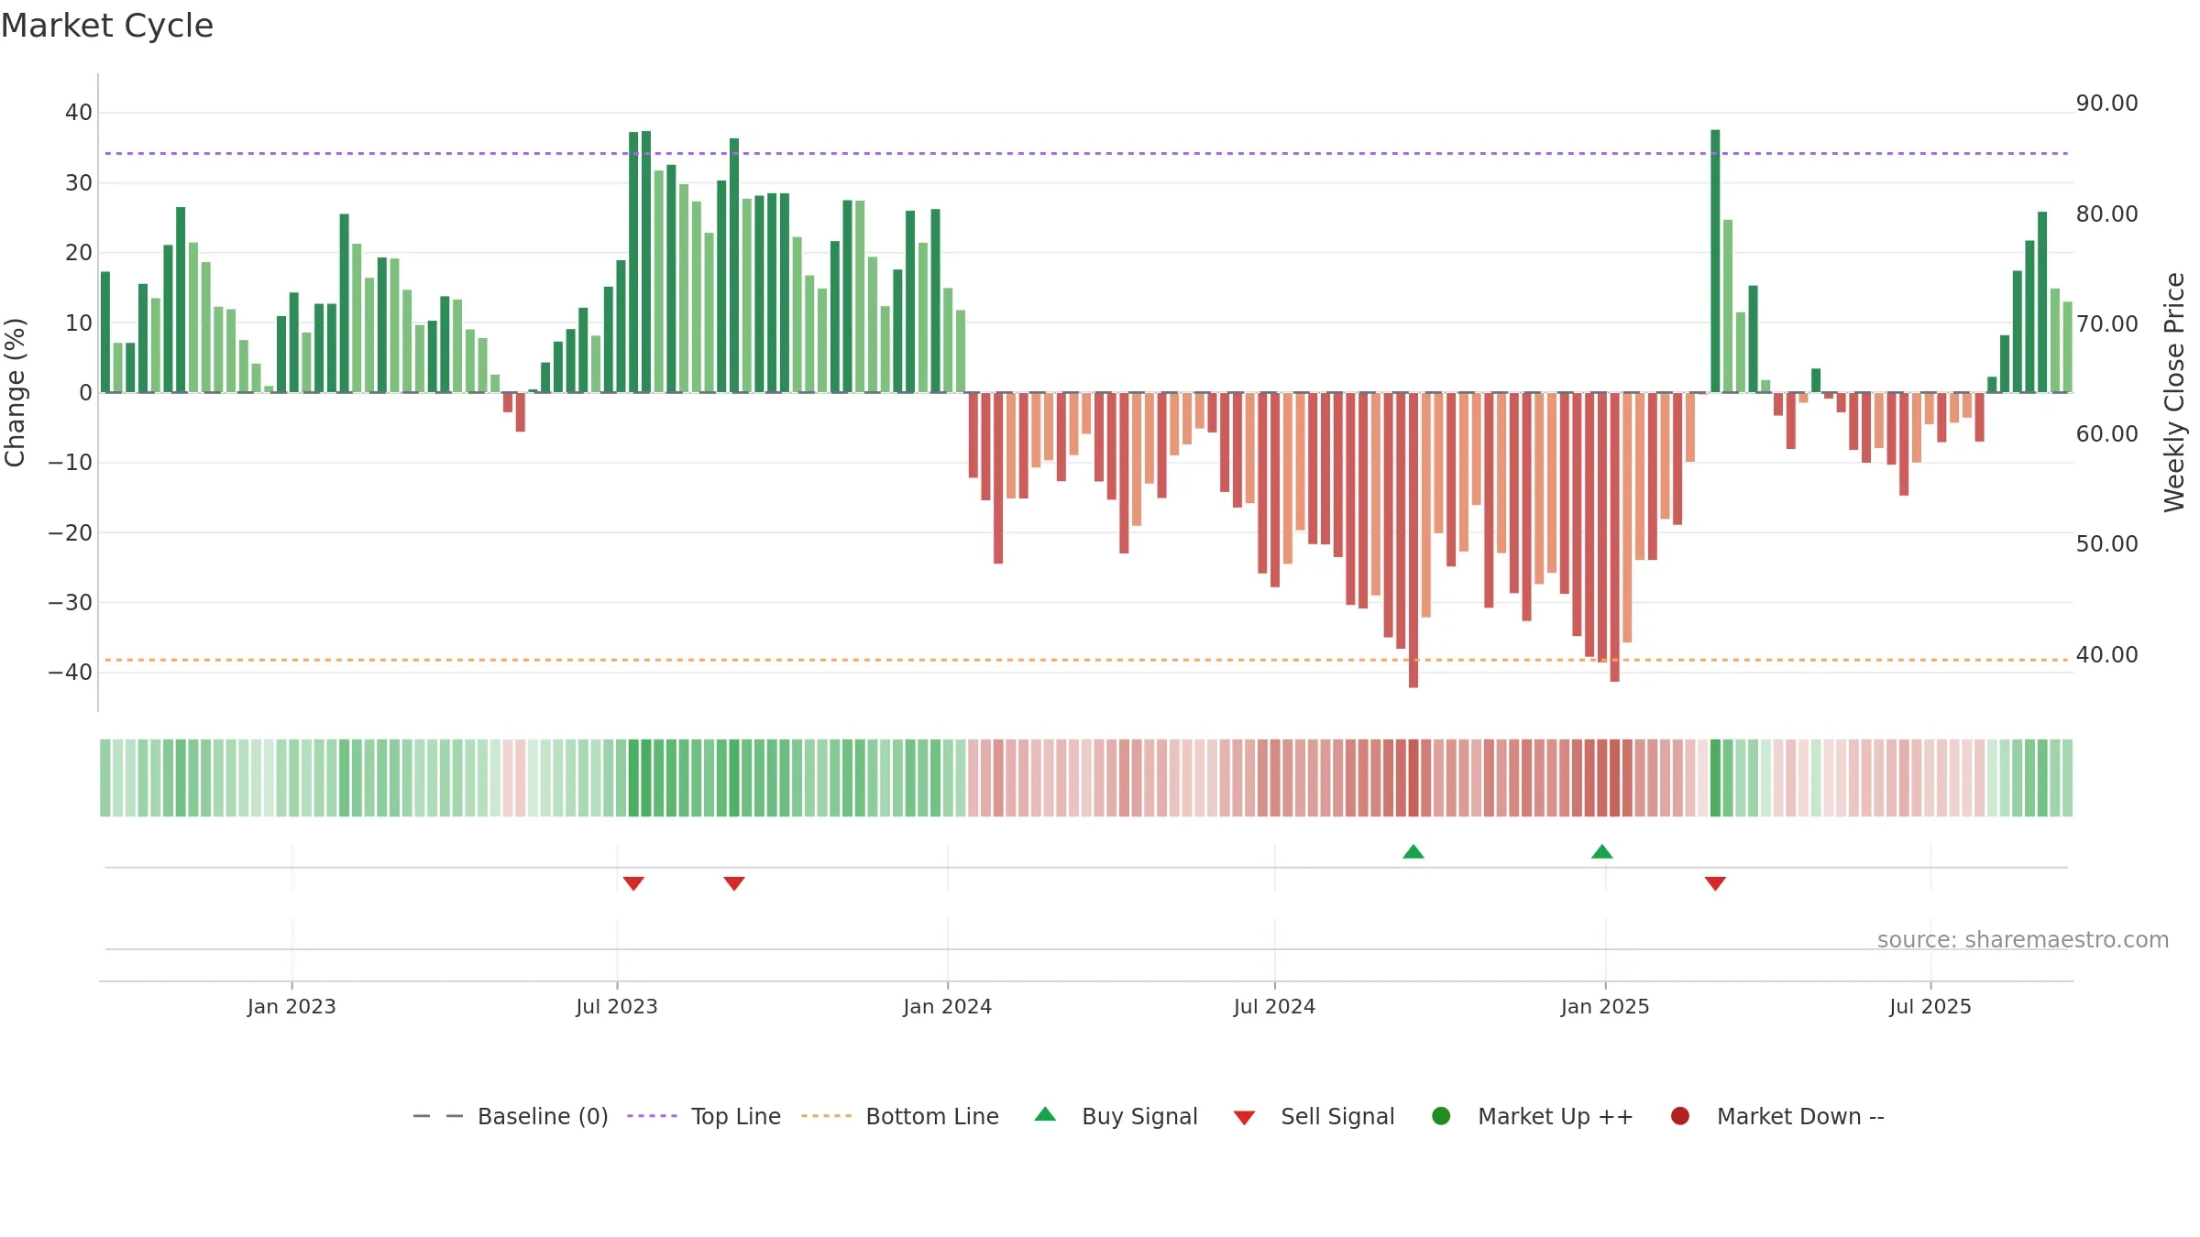Click the Jul 2023 axis label
Viewport: 2200px width, 1237px height.
point(617,1007)
